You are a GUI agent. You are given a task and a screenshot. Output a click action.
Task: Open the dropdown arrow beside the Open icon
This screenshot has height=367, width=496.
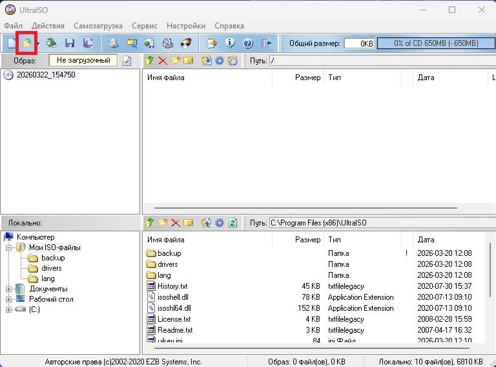38,43
